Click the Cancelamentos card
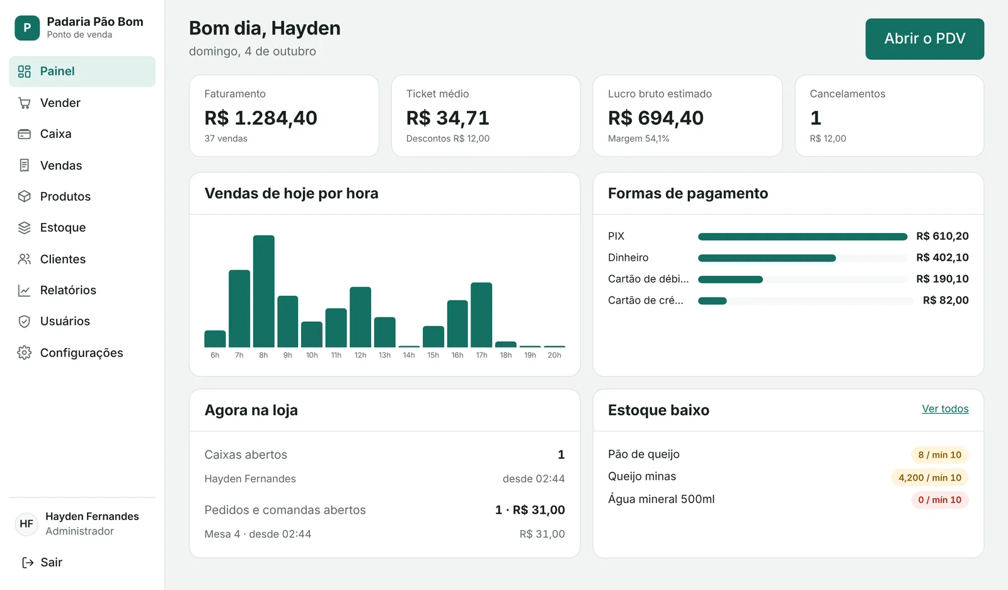The height and width of the screenshot is (590, 1008). (889, 116)
